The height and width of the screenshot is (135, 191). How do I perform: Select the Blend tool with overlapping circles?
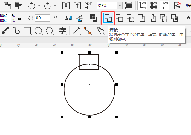[101, 31]
